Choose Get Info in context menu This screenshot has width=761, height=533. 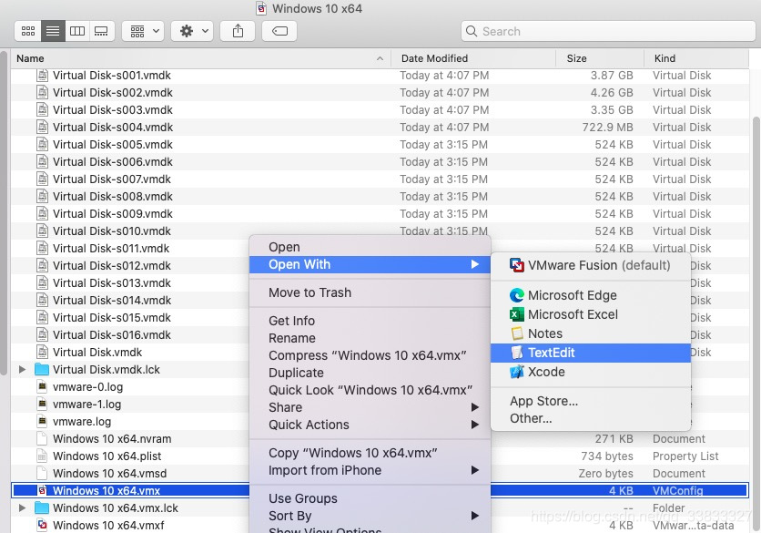(x=370, y=321)
